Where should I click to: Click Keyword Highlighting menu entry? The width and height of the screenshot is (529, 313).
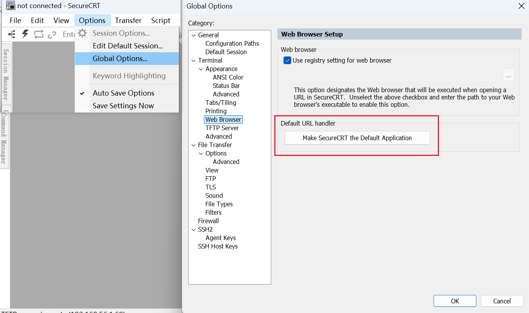[127, 76]
